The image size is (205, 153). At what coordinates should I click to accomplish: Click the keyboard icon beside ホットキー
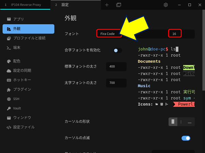point(9,80)
